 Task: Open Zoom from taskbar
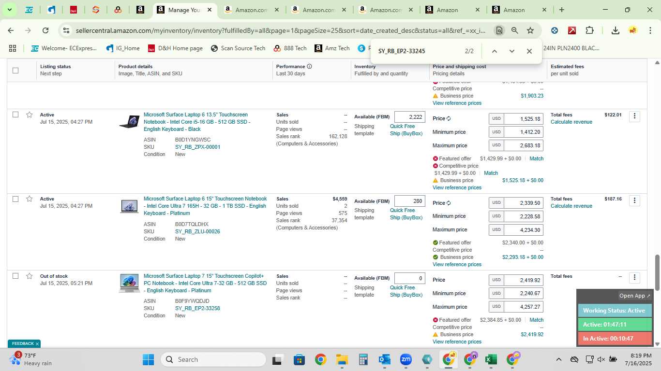[406, 359]
